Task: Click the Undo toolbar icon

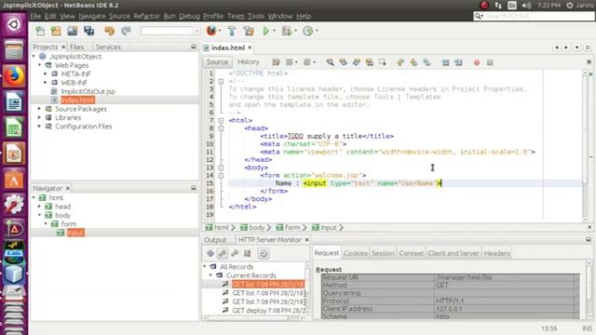Action: [110, 31]
